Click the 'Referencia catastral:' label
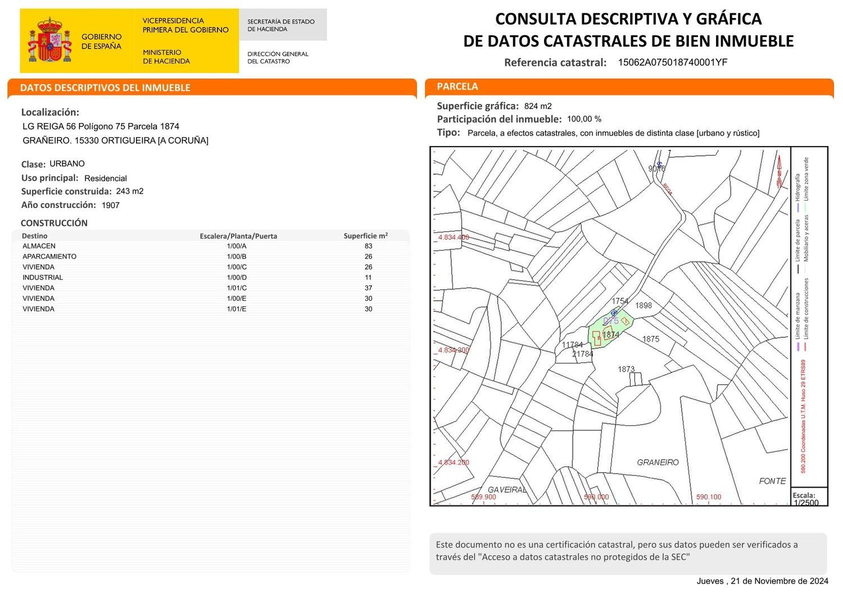The height and width of the screenshot is (595, 843). (x=555, y=62)
